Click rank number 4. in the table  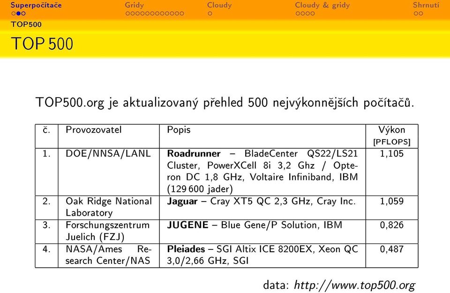[46, 249]
